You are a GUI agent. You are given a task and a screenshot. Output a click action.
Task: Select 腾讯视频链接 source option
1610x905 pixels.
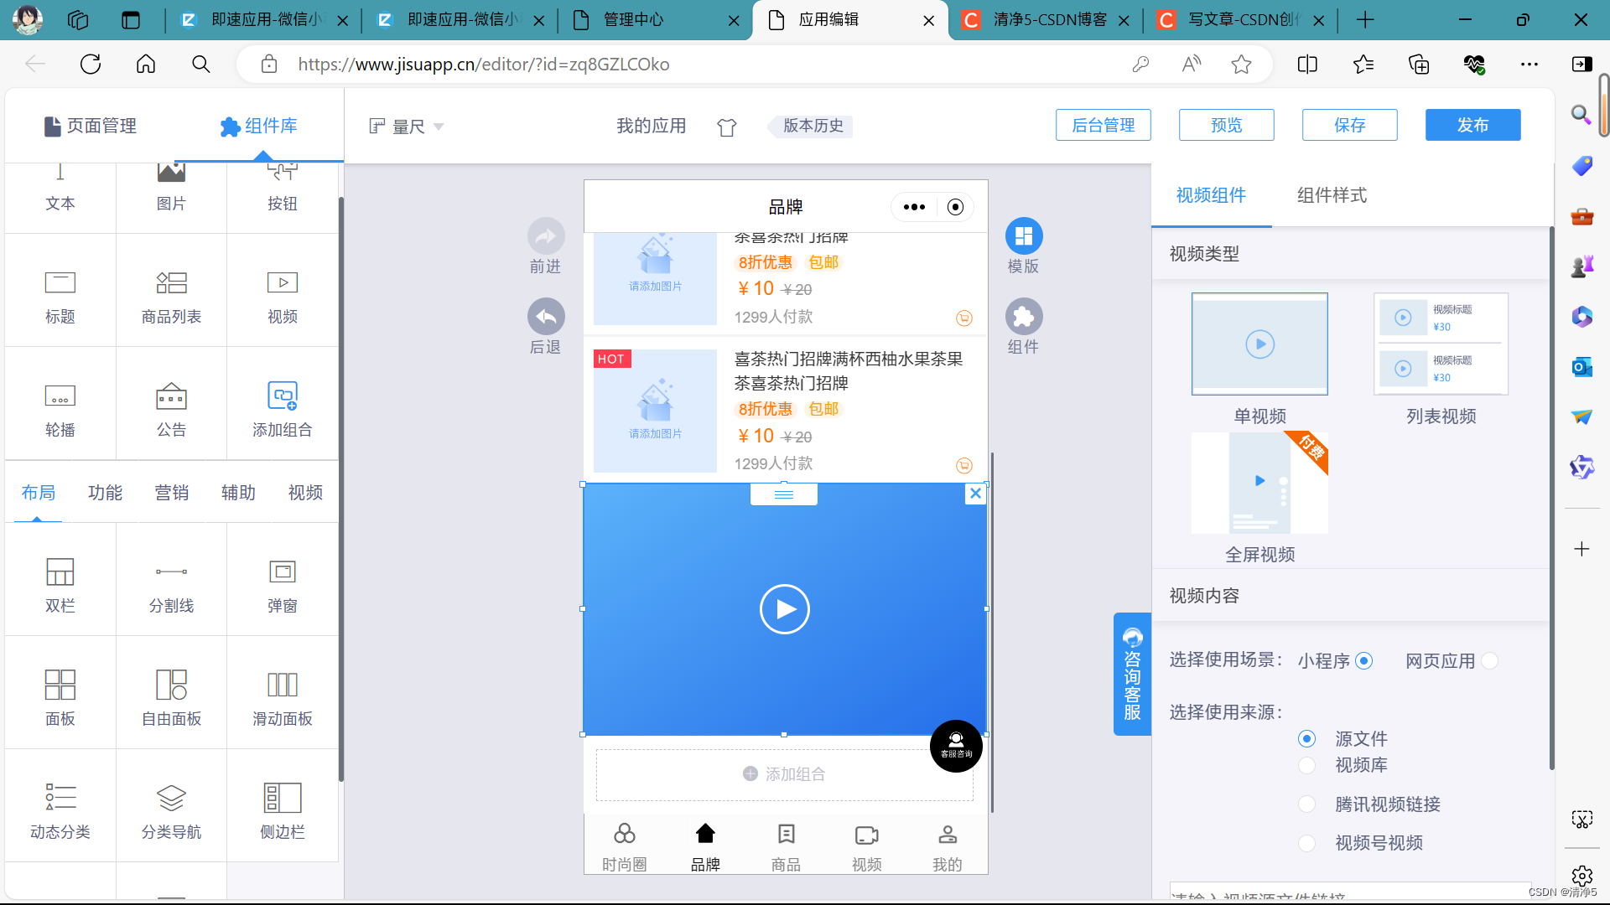[x=1306, y=804]
